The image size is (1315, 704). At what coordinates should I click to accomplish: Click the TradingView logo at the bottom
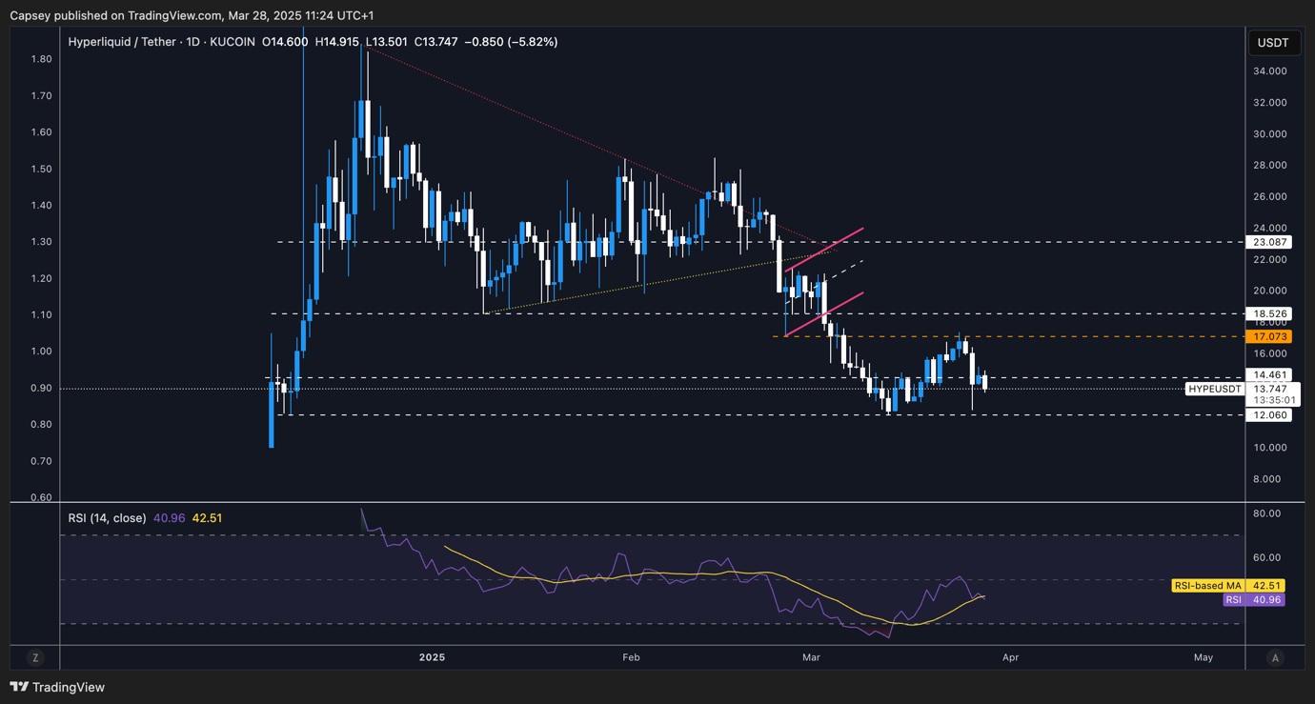57,687
